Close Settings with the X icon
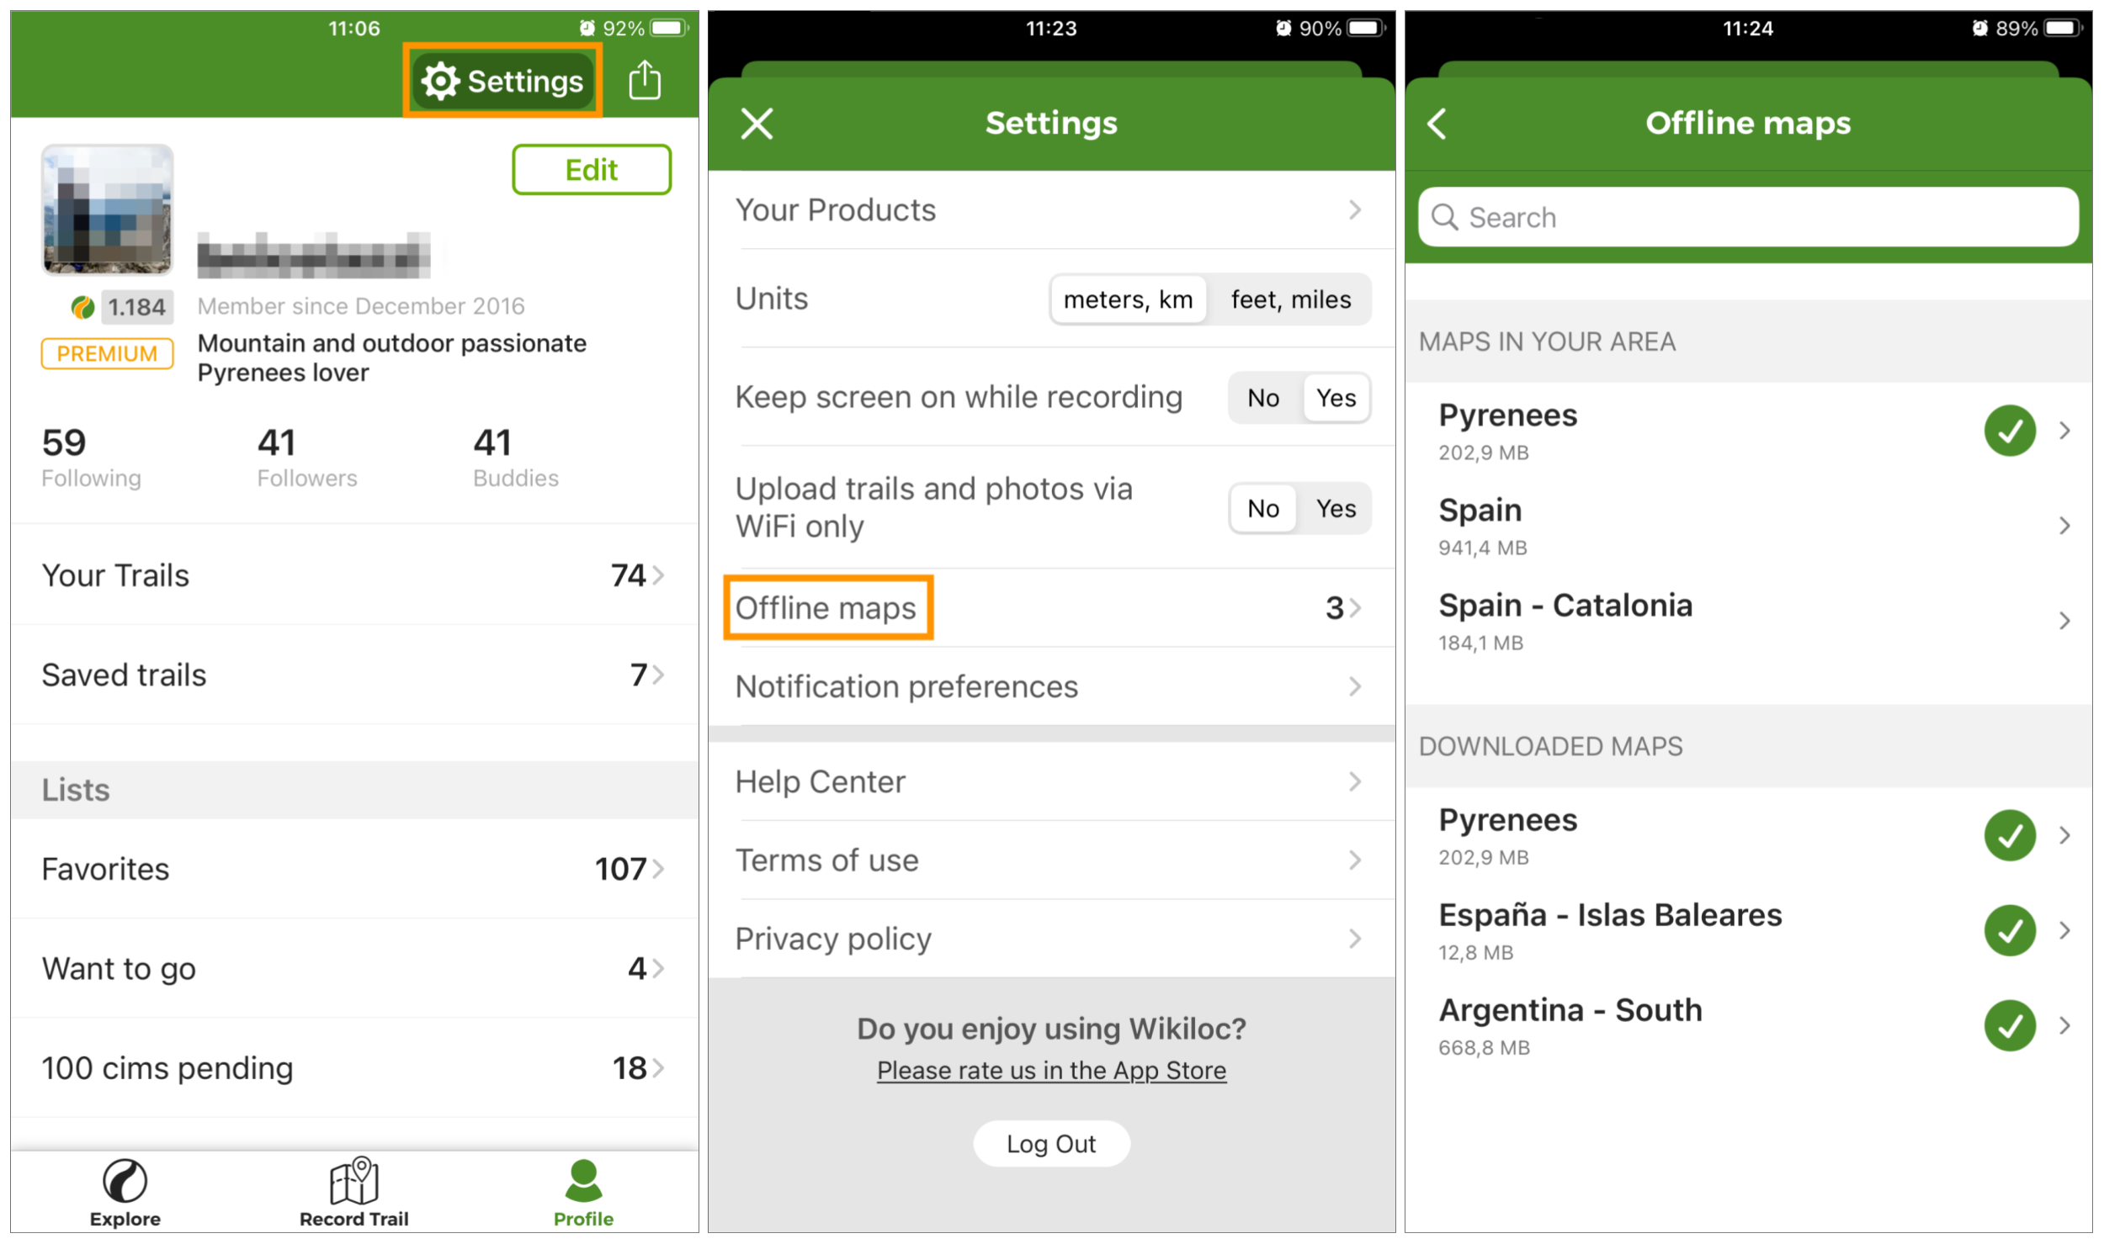This screenshot has height=1244, width=2104. [757, 124]
